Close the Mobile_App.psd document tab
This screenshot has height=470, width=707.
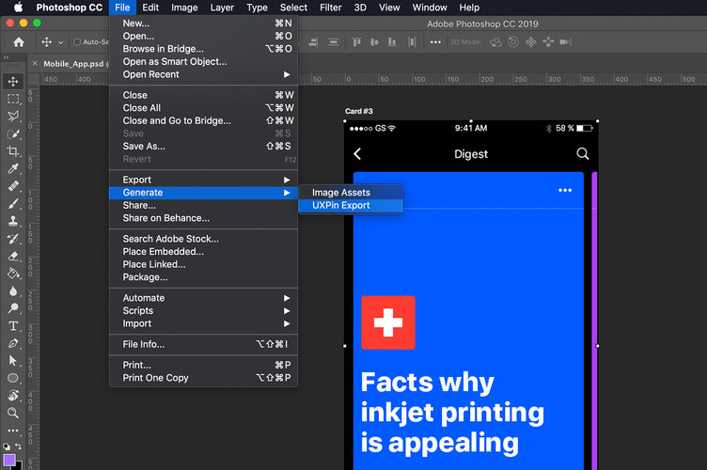[x=35, y=64]
